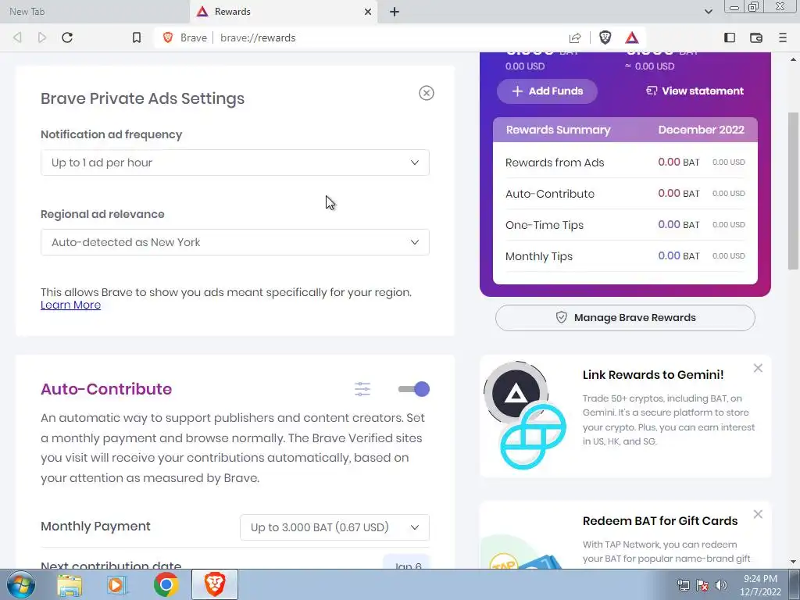The image size is (800, 600).
Task: Click the page vertical scrollbar thumb
Action: coord(794,190)
